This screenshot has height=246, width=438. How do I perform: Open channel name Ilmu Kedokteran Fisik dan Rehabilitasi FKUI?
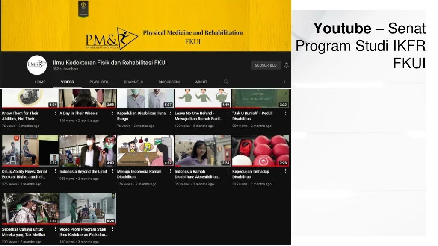coord(110,63)
